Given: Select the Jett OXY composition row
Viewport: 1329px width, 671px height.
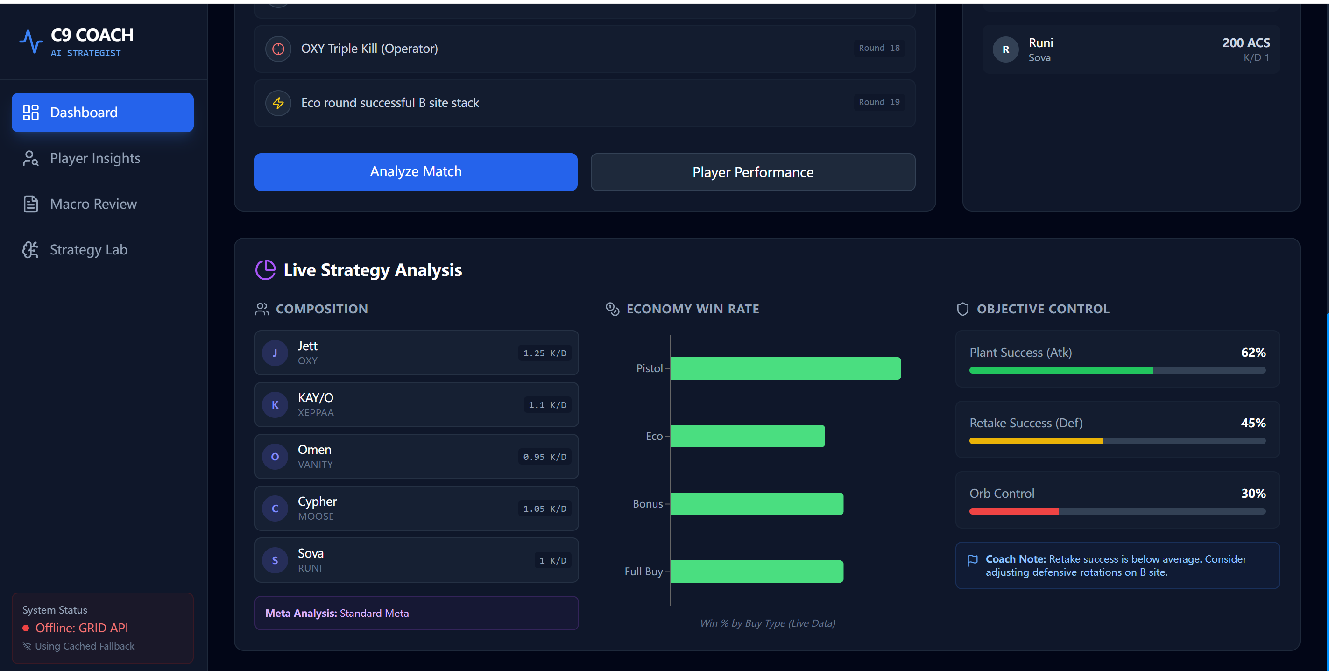Looking at the screenshot, I should point(416,353).
